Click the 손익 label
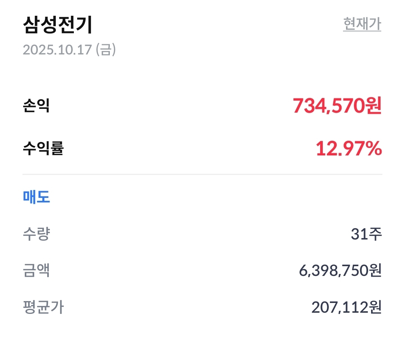 pos(36,106)
